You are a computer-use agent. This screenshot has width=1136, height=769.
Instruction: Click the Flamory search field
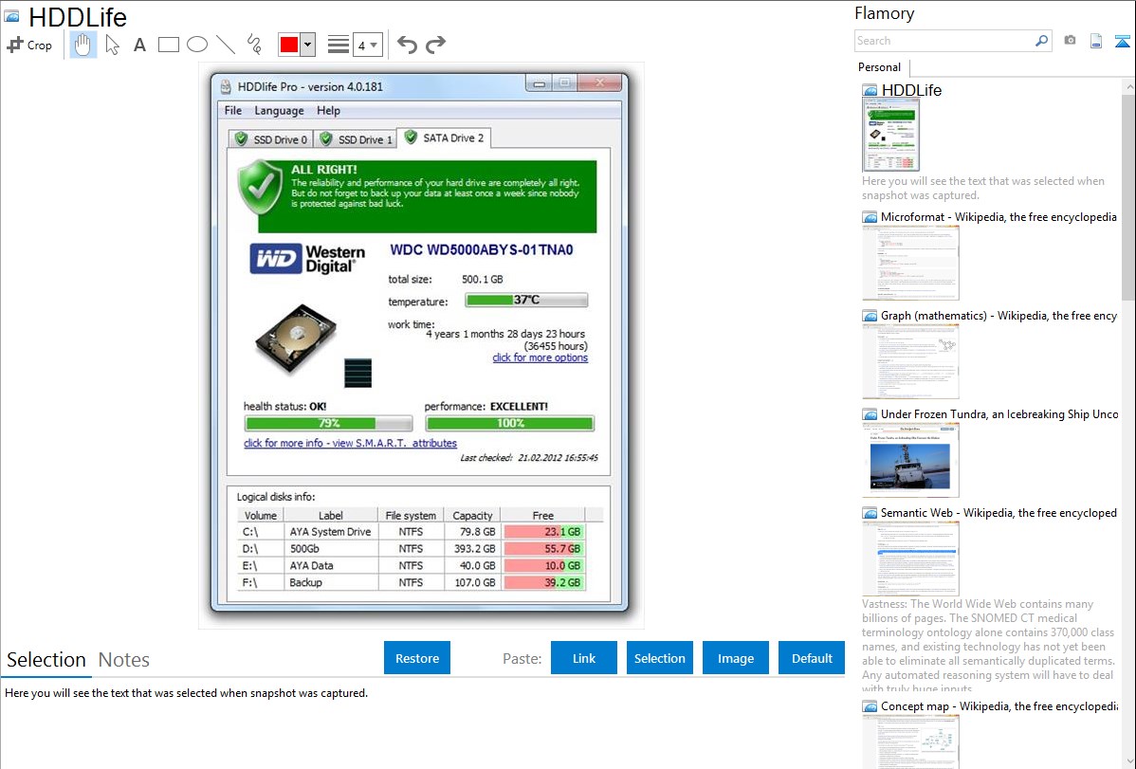(x=944, y=41)
